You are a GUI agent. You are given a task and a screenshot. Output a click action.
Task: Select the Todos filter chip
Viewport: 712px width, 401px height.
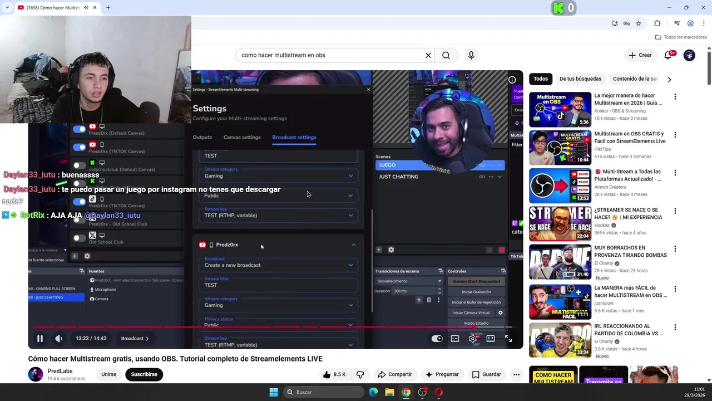(x=541, y=79)
